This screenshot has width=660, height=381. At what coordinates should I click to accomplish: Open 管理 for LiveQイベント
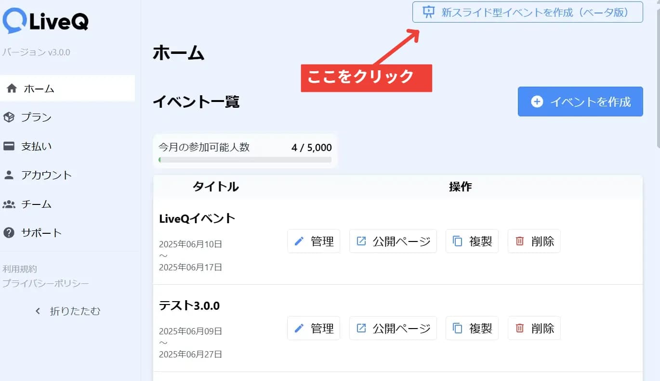tap(314, 241)
